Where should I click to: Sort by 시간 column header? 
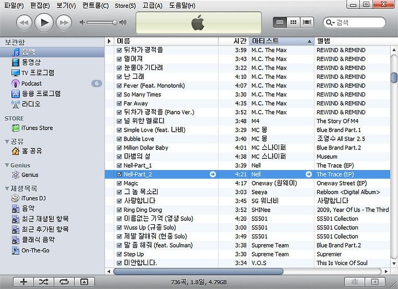pos(234,41)
